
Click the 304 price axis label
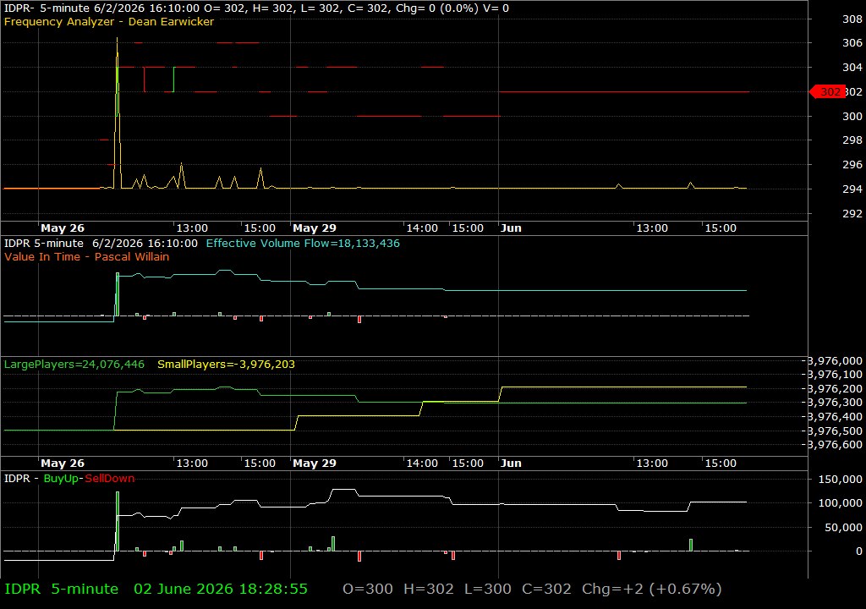852,67
